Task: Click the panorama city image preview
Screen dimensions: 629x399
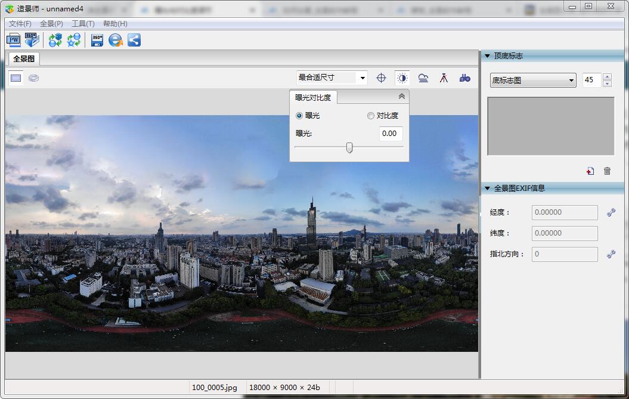Action: [241, 233]
